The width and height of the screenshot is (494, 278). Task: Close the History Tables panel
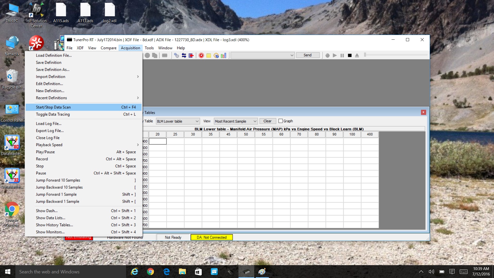click(424, 112)
